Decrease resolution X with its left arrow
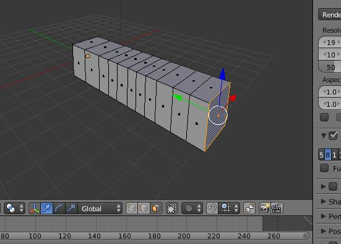The height and width of the screenshot is (244, 341). 324,43
